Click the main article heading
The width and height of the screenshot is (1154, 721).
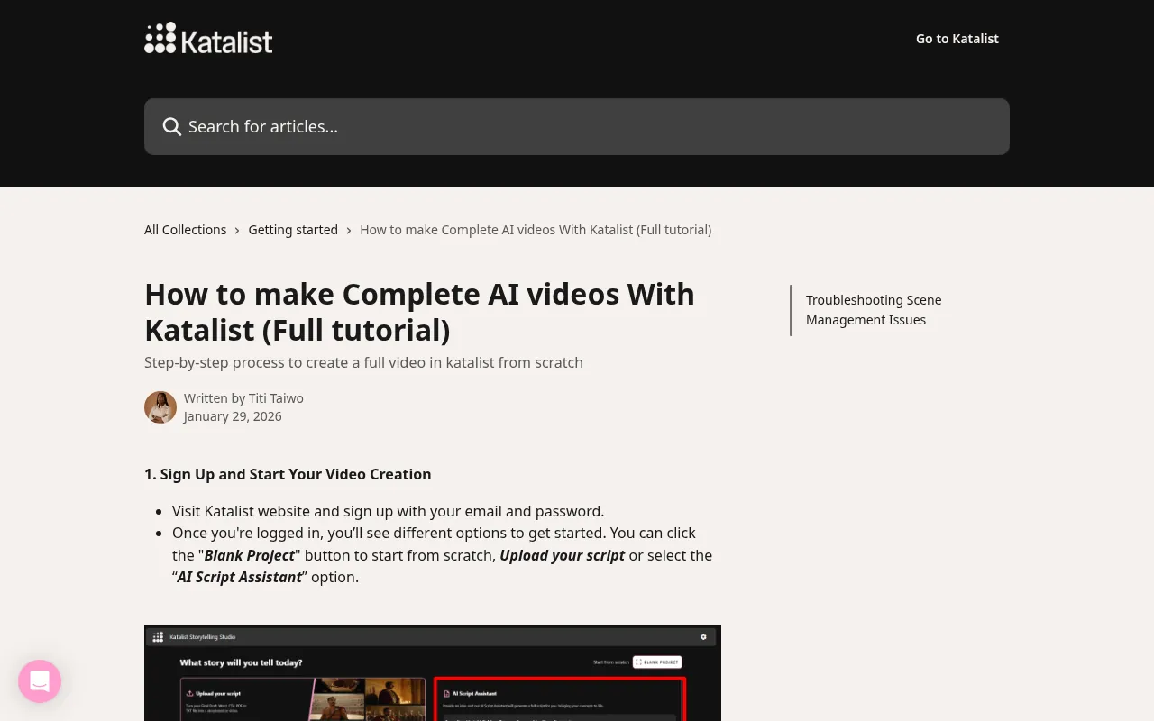(420, 312)
